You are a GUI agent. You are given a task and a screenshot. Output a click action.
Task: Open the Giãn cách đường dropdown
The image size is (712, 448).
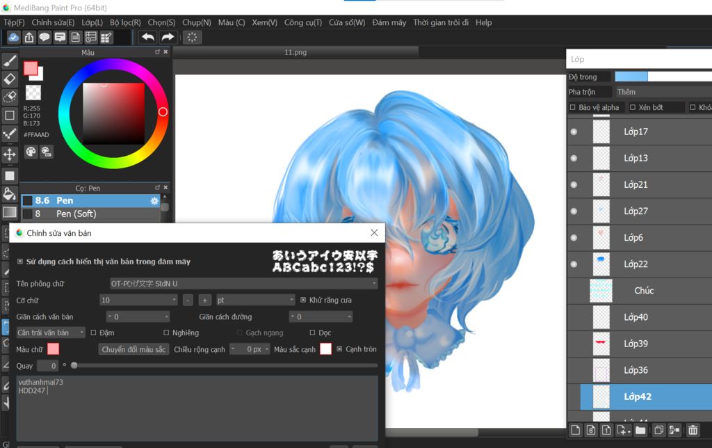pyautogui.click(x=321, y=317)
